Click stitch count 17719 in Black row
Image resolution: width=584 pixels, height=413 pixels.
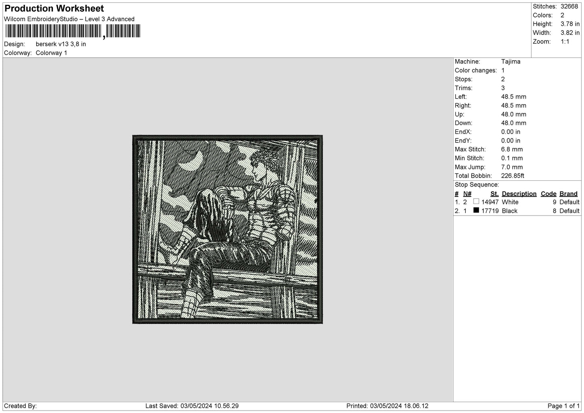490,211
